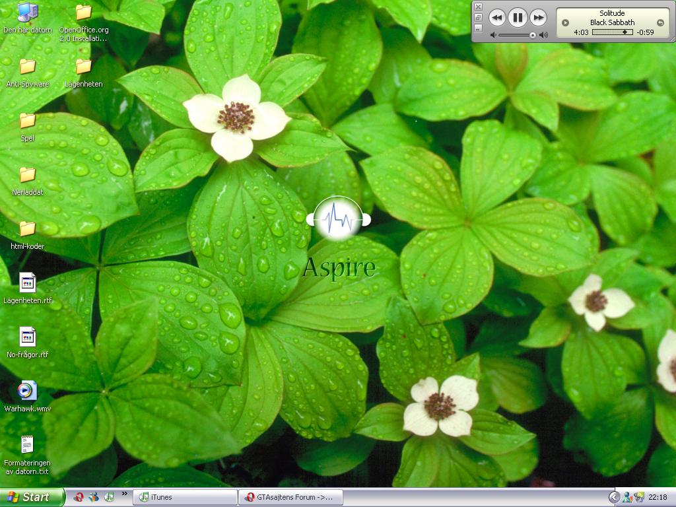Toggle the remaining time display -0:59

pyautogui.click(x=646, y=32)
